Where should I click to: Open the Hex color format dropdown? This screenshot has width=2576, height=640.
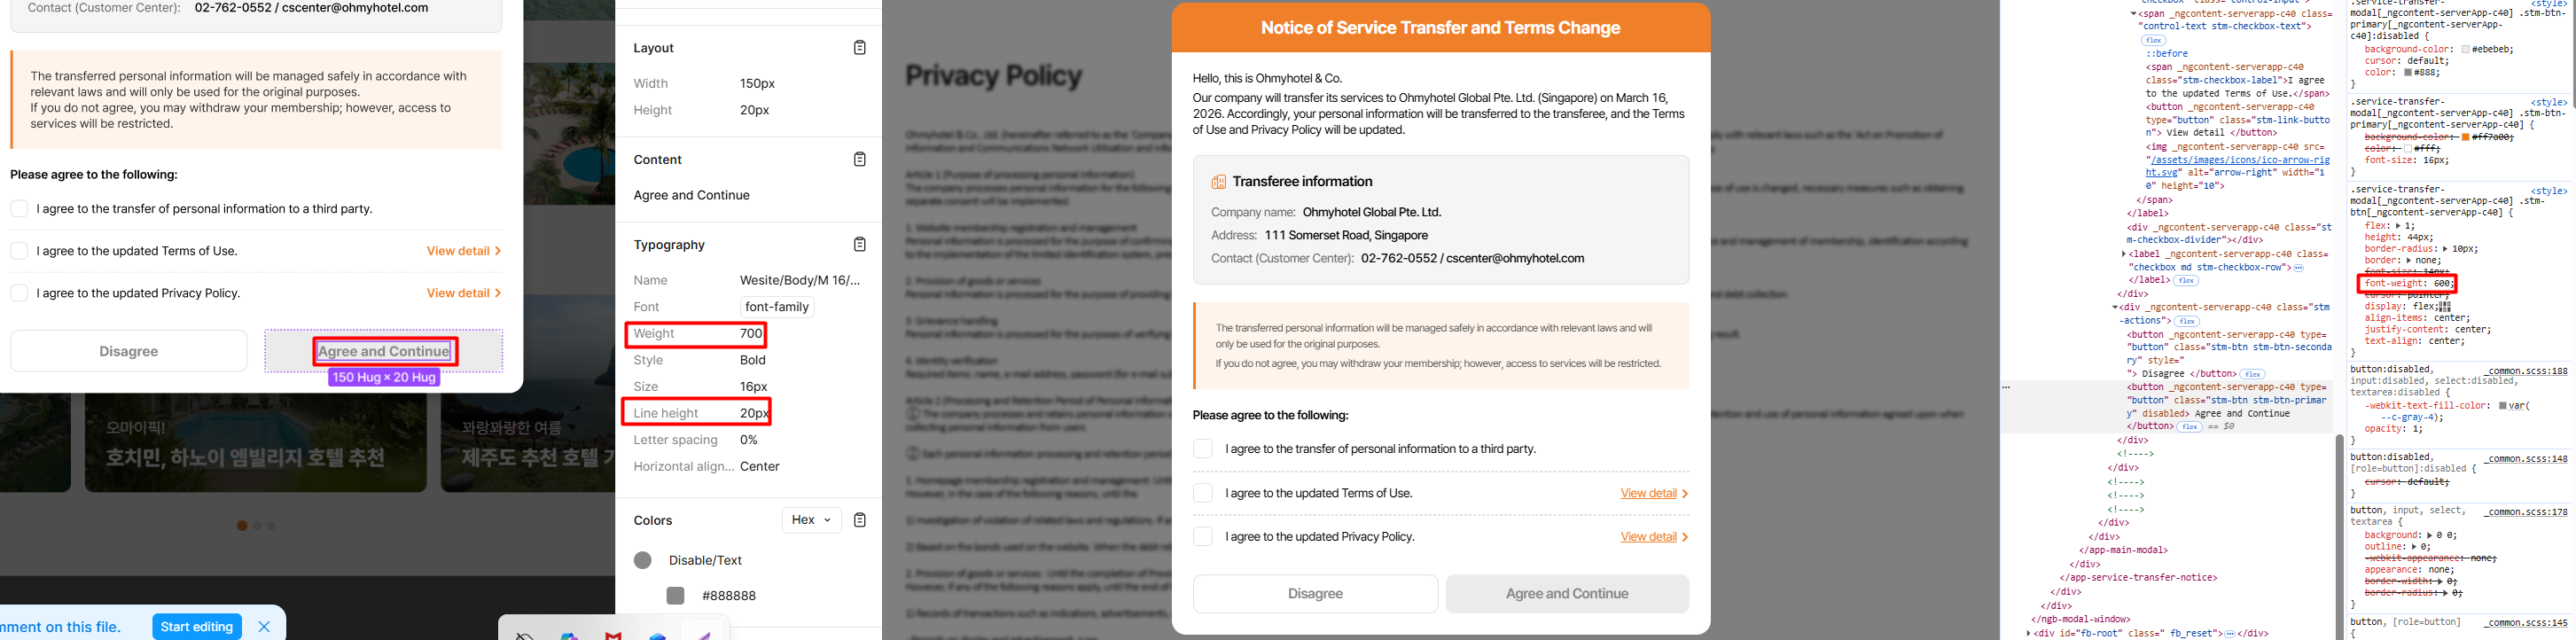(x=811, y=520)
